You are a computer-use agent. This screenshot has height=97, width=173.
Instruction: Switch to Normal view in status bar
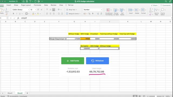tap(135, 96)
